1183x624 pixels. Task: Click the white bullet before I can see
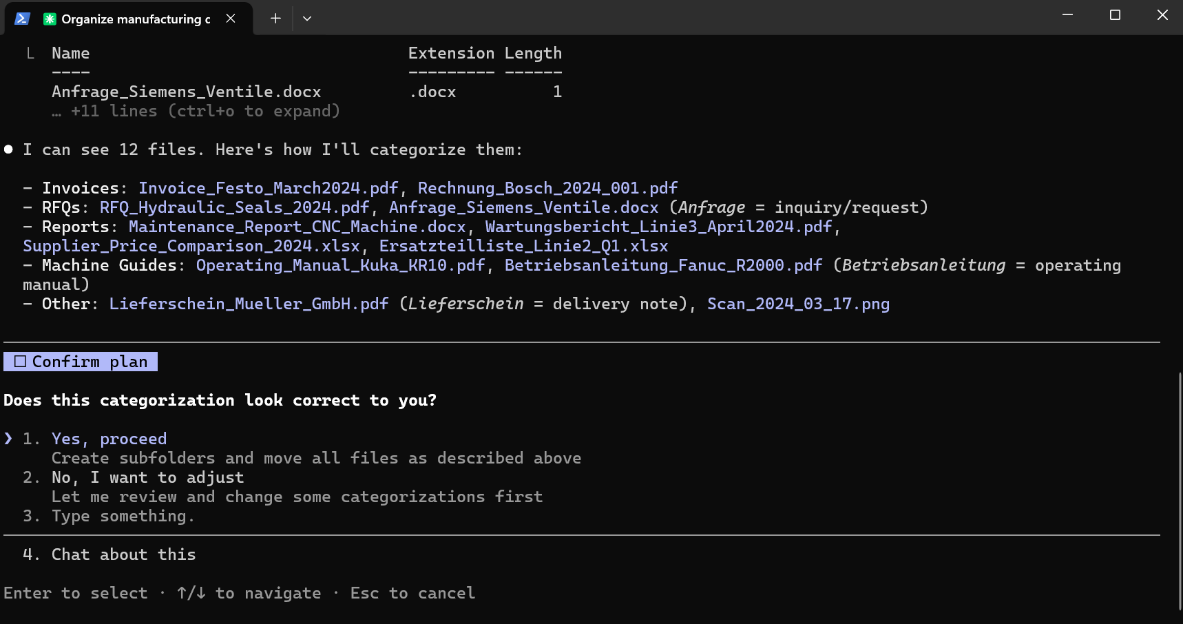8,149
